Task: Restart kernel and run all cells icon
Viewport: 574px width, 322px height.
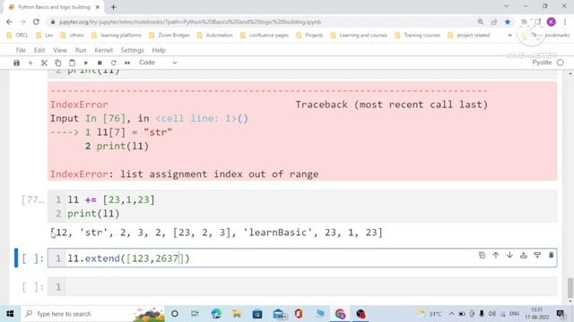Action: (127, 63)
